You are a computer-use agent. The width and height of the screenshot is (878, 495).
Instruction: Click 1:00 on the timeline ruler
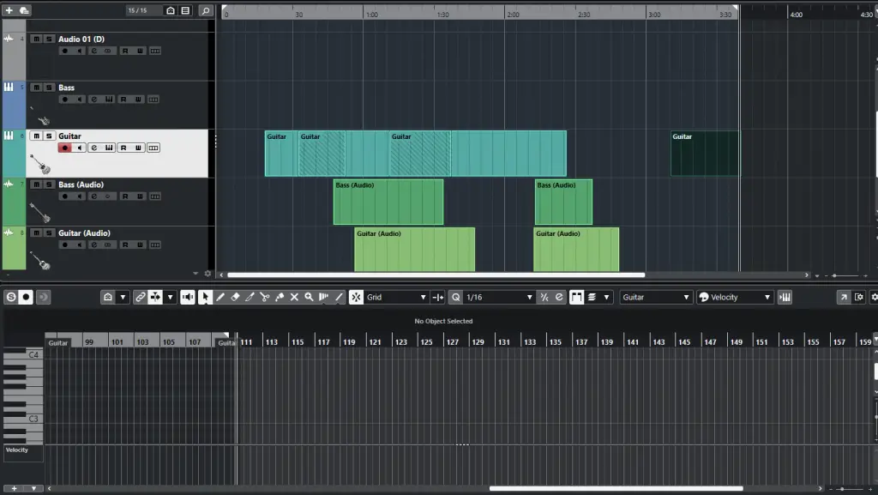tap(370, 15)
